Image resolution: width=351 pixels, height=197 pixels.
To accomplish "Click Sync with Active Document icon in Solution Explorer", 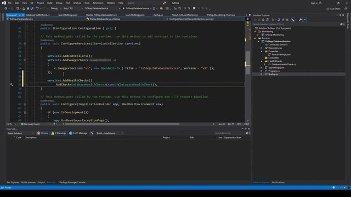I will coord(279,20).
